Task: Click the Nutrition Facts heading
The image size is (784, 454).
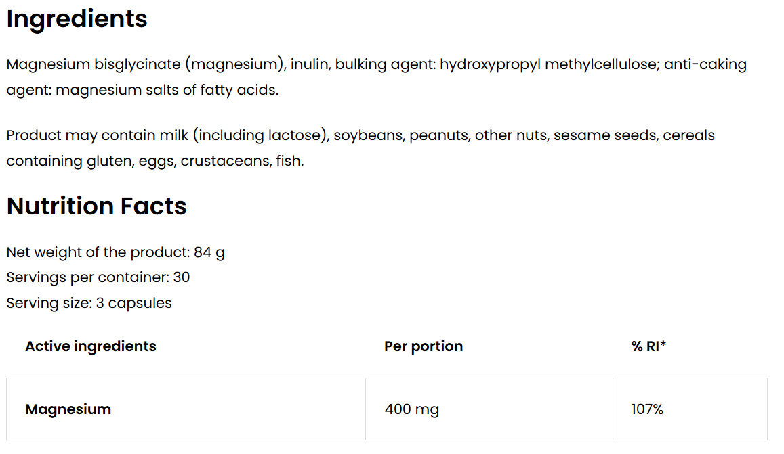Action: click(96, 206)
